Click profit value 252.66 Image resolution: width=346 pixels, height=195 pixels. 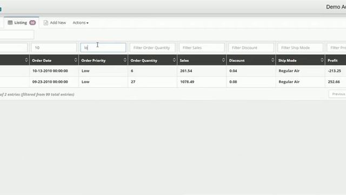[334, 82]
